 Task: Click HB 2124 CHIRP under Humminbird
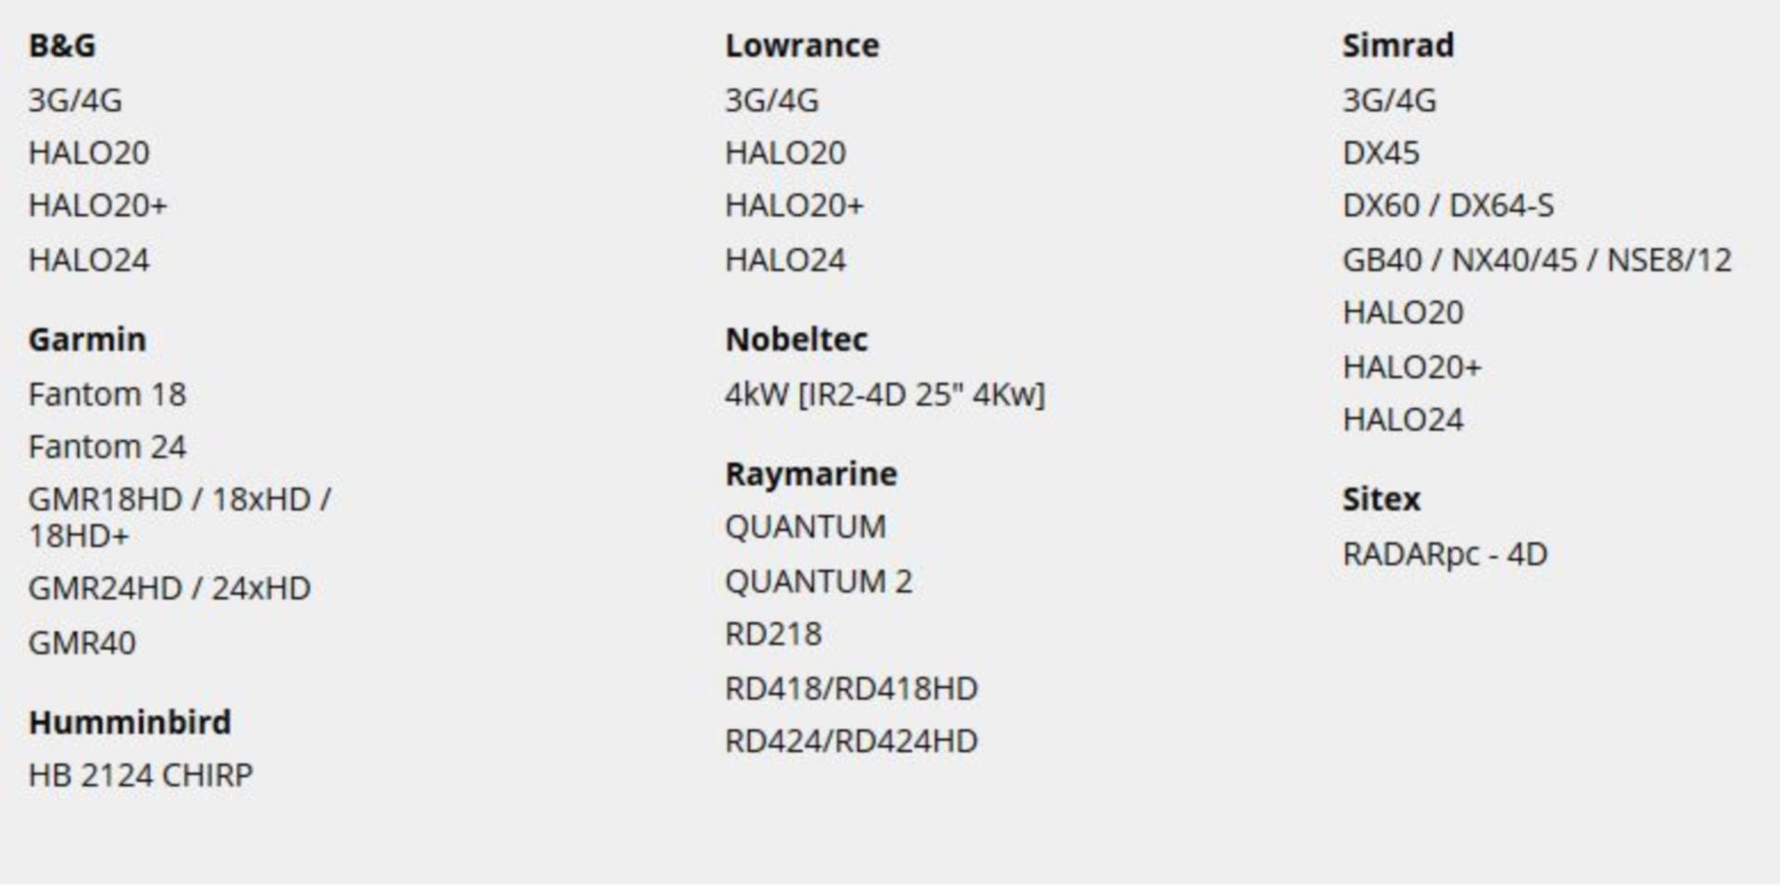(x=141, y=776)
